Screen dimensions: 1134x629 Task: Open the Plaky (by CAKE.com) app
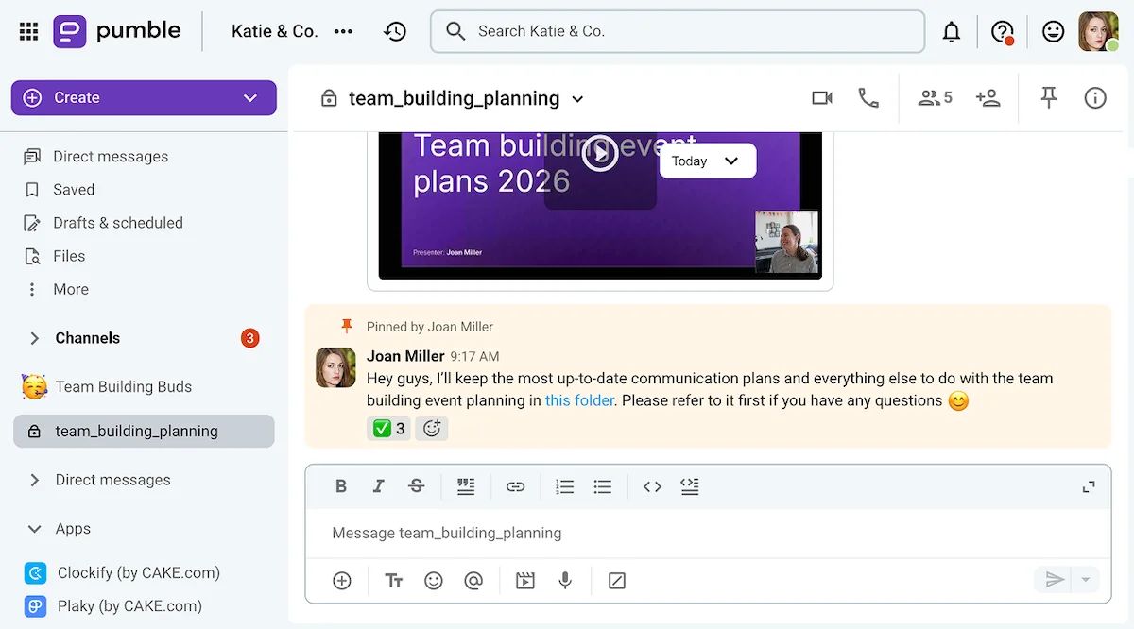[x=112, y=605]
